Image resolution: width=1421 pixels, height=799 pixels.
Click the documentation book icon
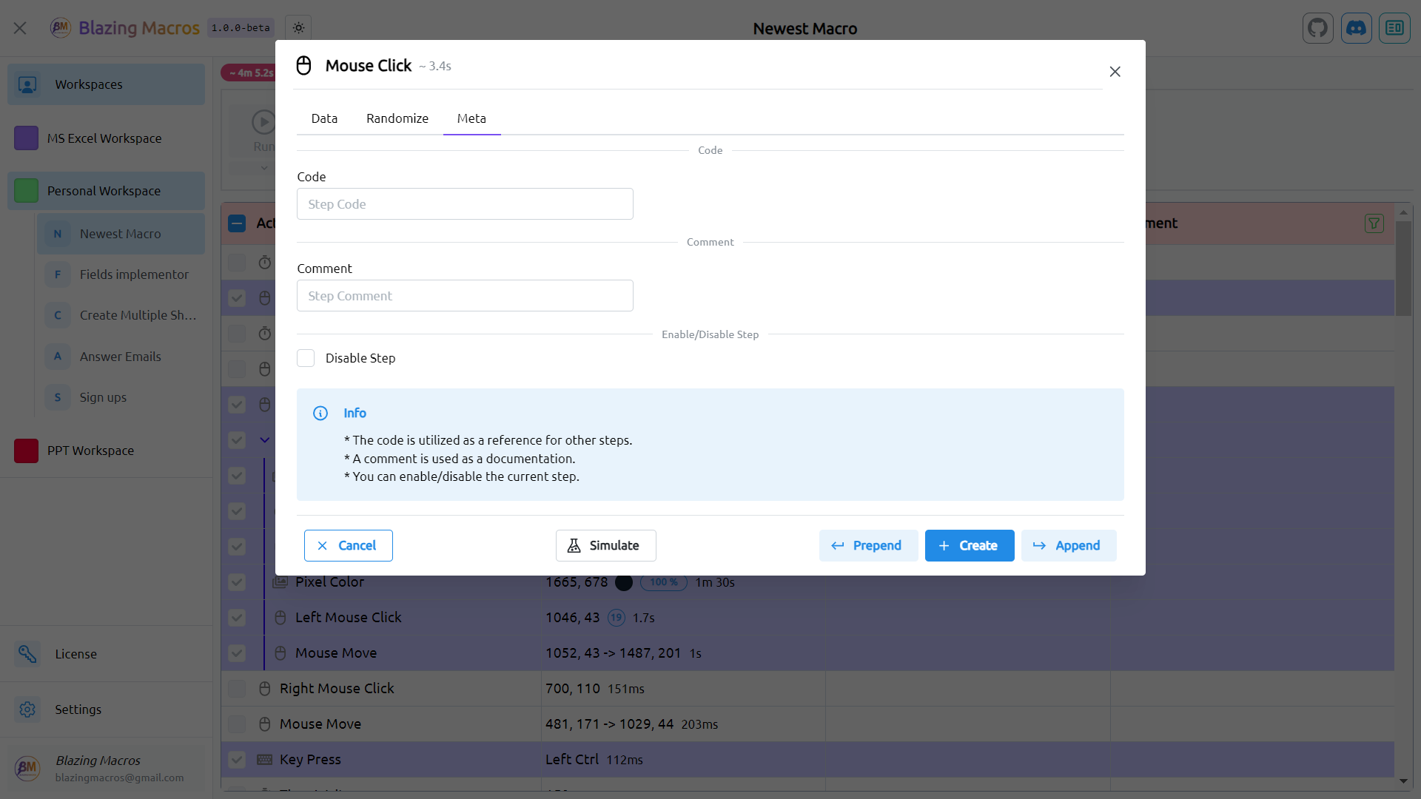(1394, 28)
